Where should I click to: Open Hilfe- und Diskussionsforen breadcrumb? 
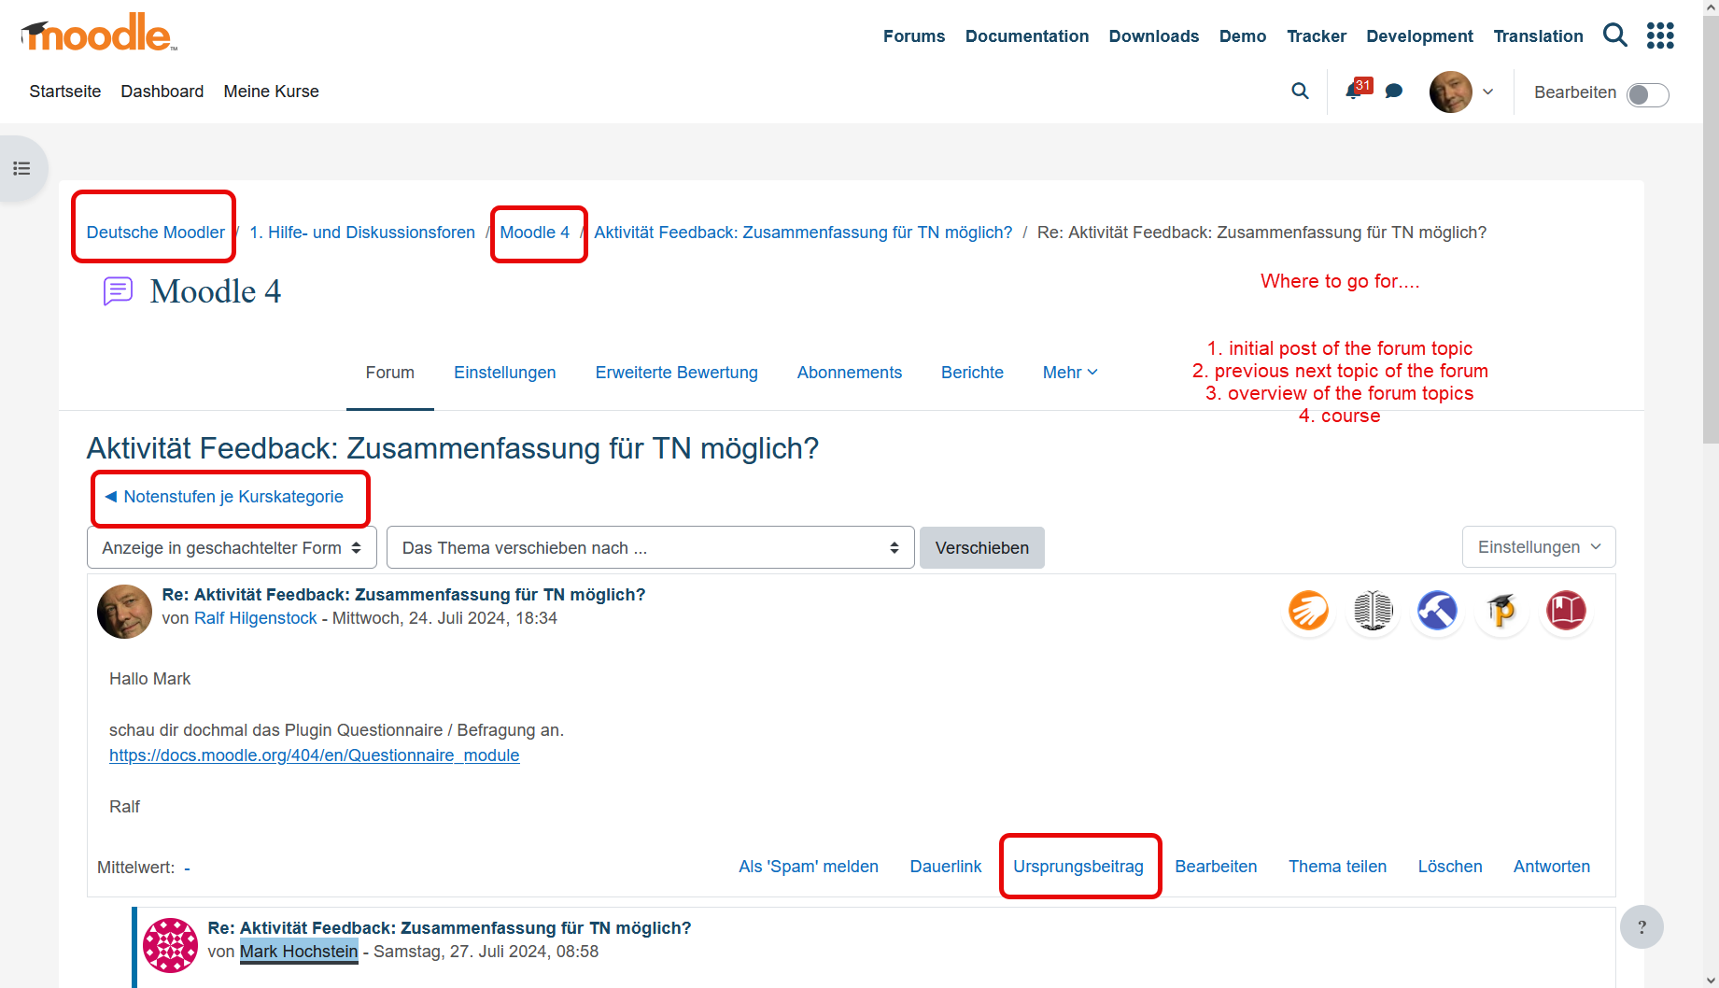tap(362, 233)
